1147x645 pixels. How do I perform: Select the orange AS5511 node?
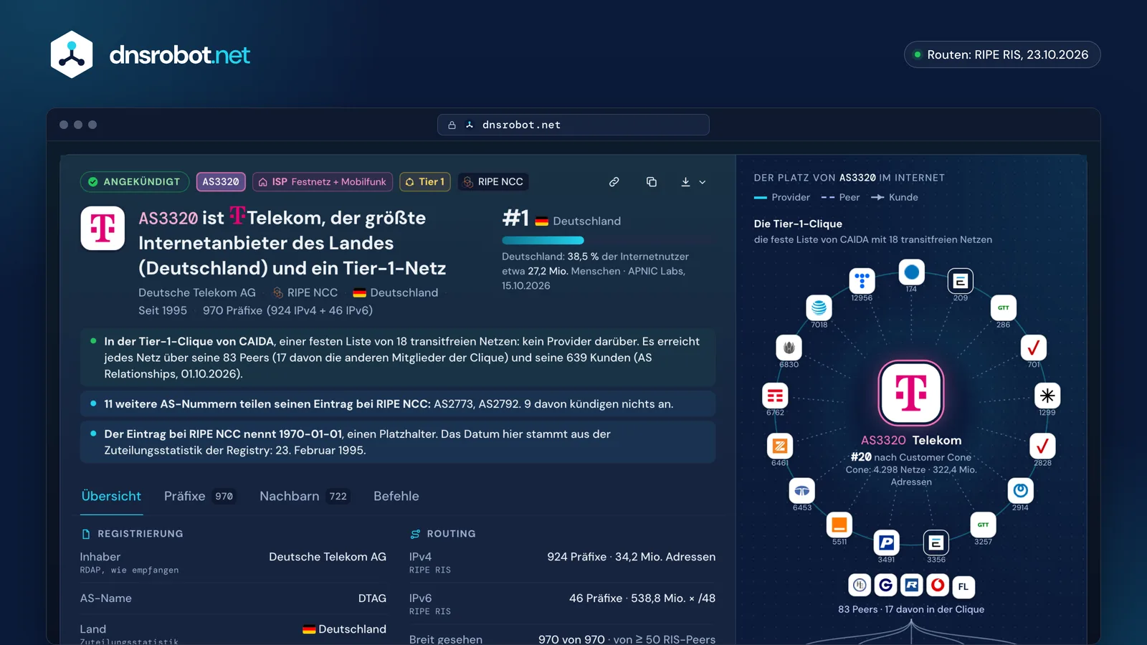pos(839,525)
